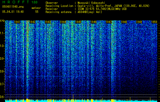Click the Observer label
Image resolution: width=160 pixels, height=102 pixels.
click(52, 3)
